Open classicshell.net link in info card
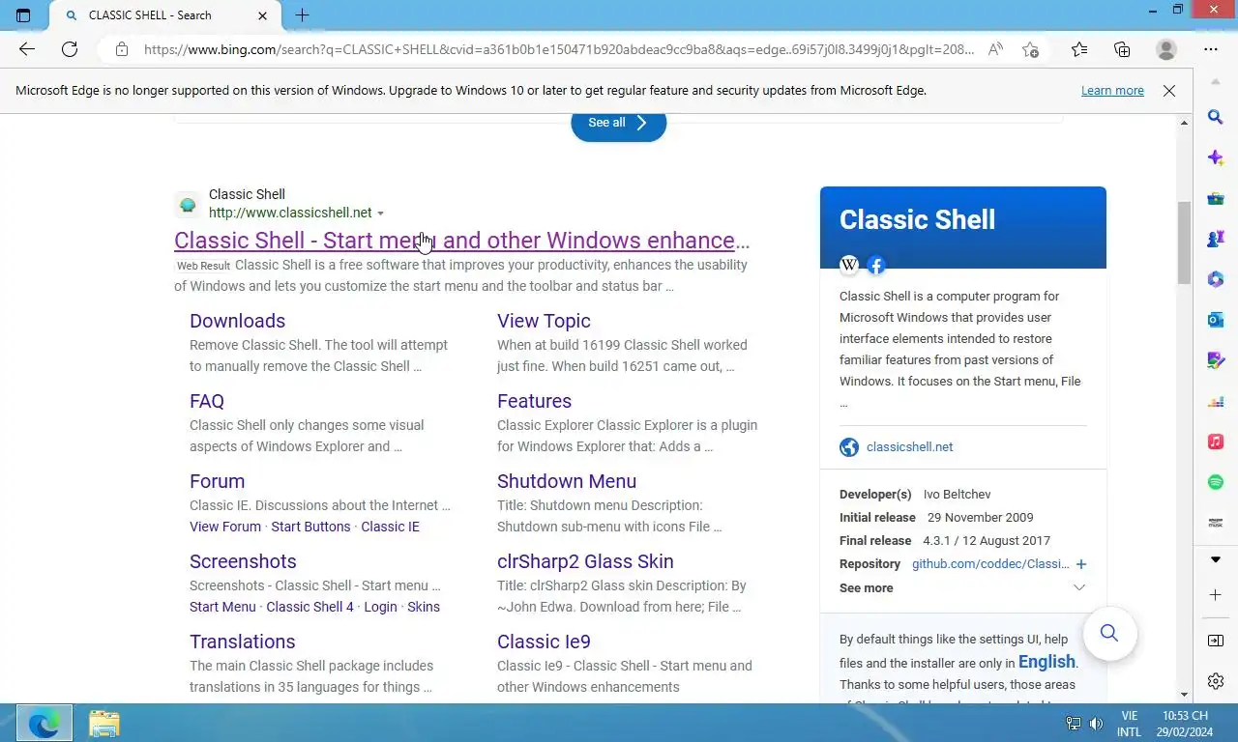1238x742 pixels. 909,446
